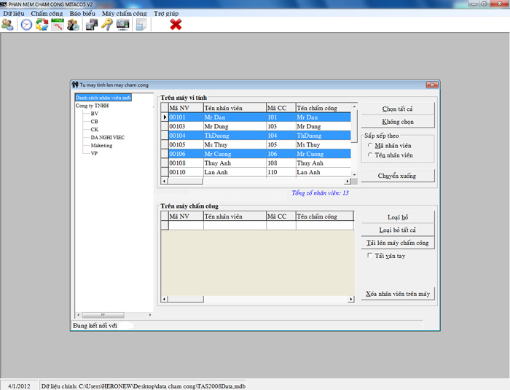
Task: Click the empty Mã NV cell in lower grid
Action: click(x=186, y=225)
